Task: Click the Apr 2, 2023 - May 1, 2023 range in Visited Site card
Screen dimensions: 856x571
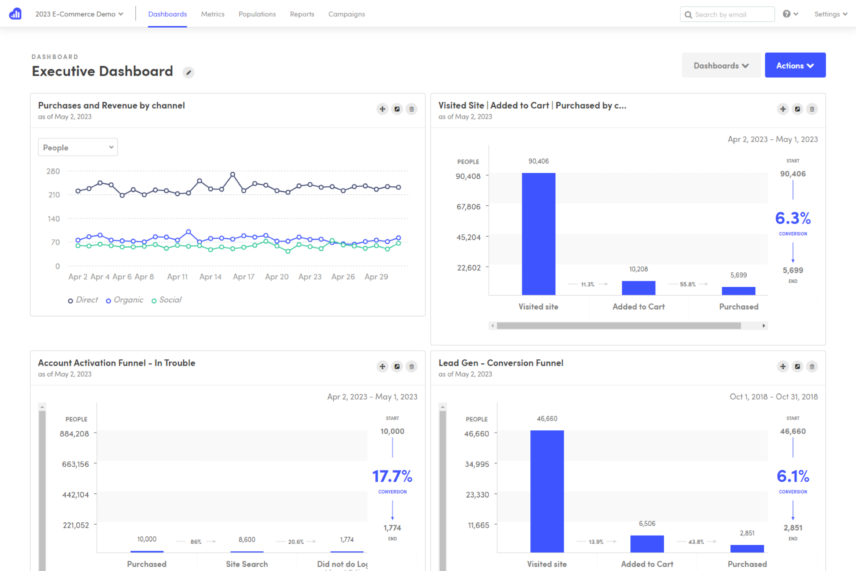Action: click(773, 139)
